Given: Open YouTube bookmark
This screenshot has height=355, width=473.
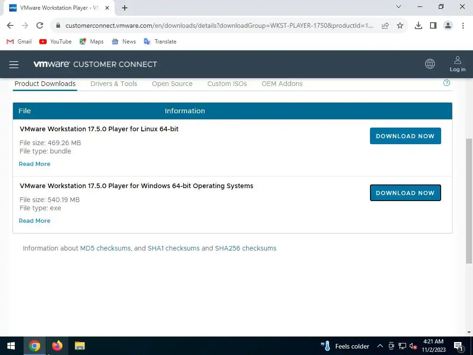Looking at the screenshot, I should pyautogui.click(x=55, y=42).
